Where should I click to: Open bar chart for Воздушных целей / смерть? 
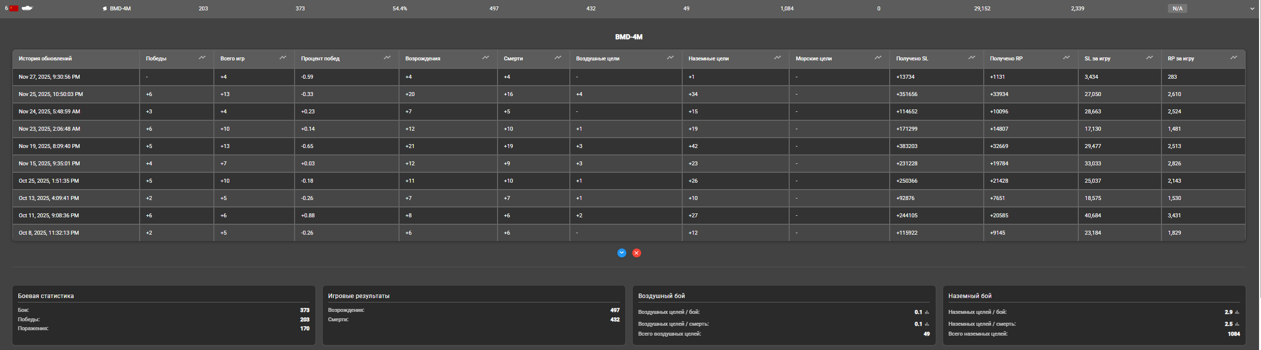click(927, 324)
